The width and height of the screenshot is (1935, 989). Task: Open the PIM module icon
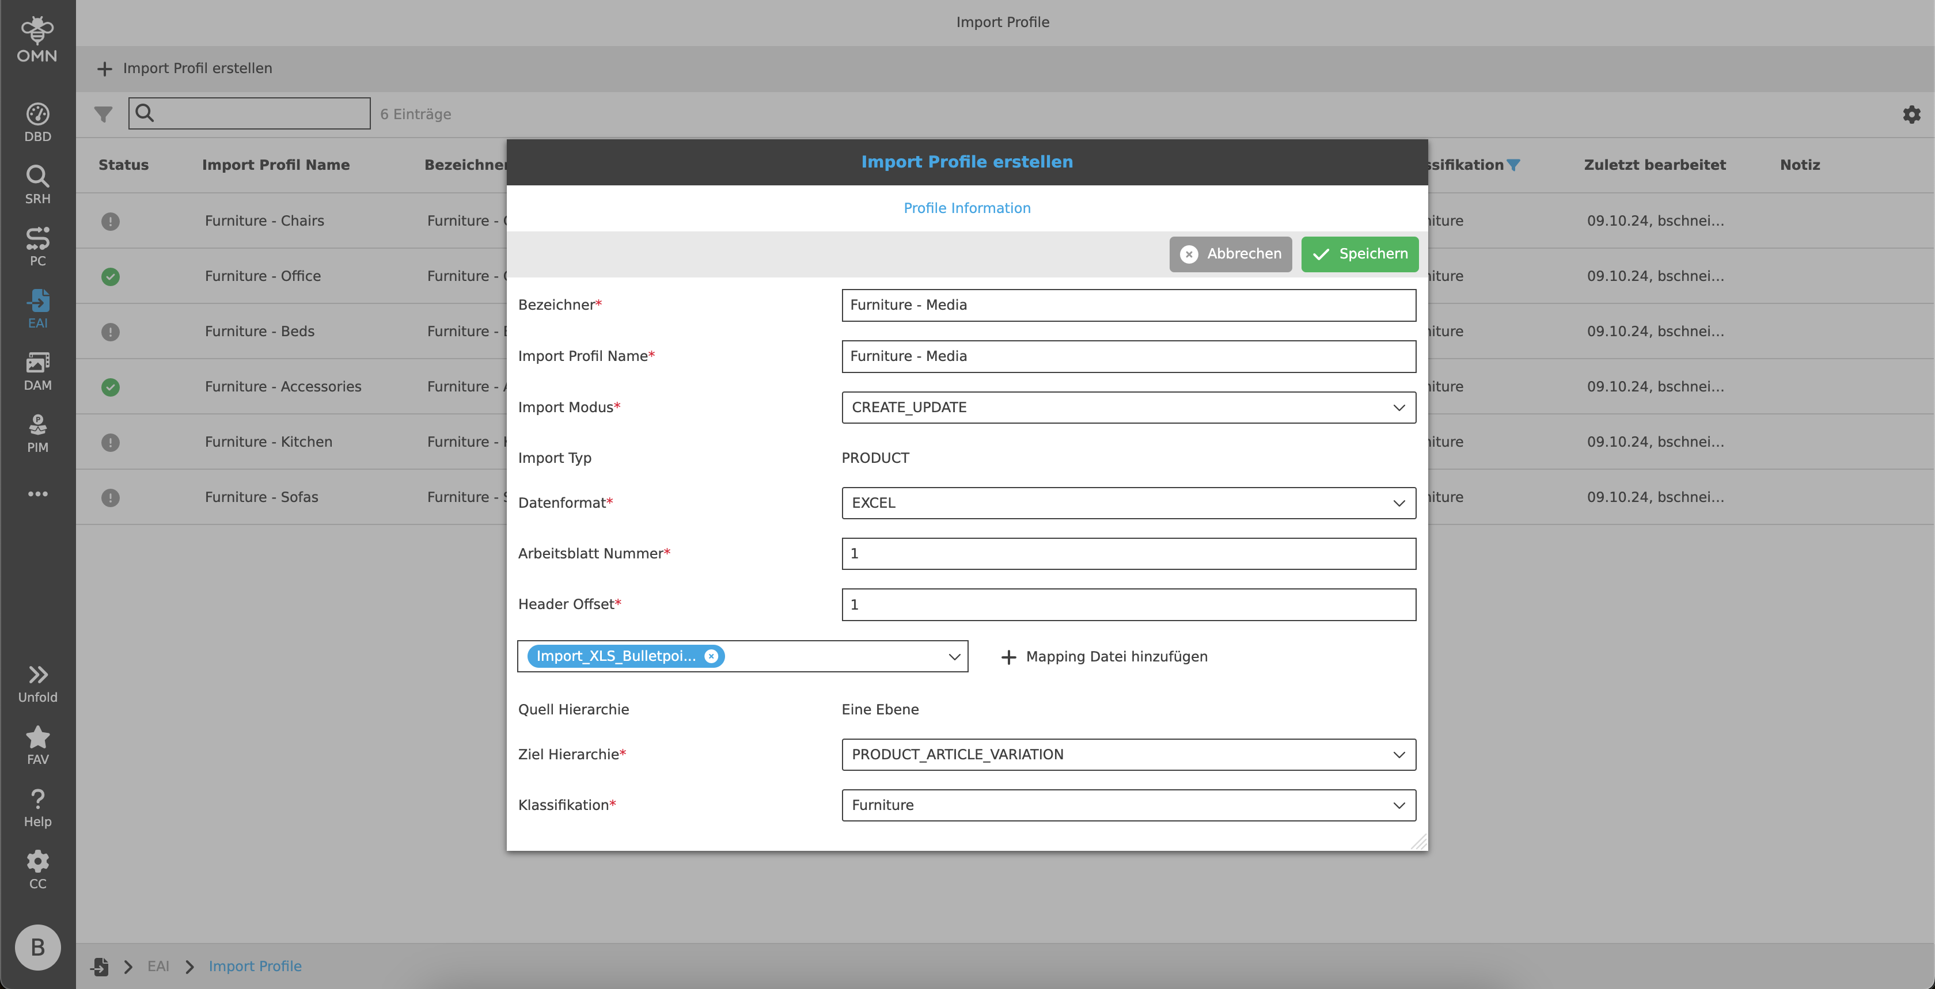(x=37, y=430)
